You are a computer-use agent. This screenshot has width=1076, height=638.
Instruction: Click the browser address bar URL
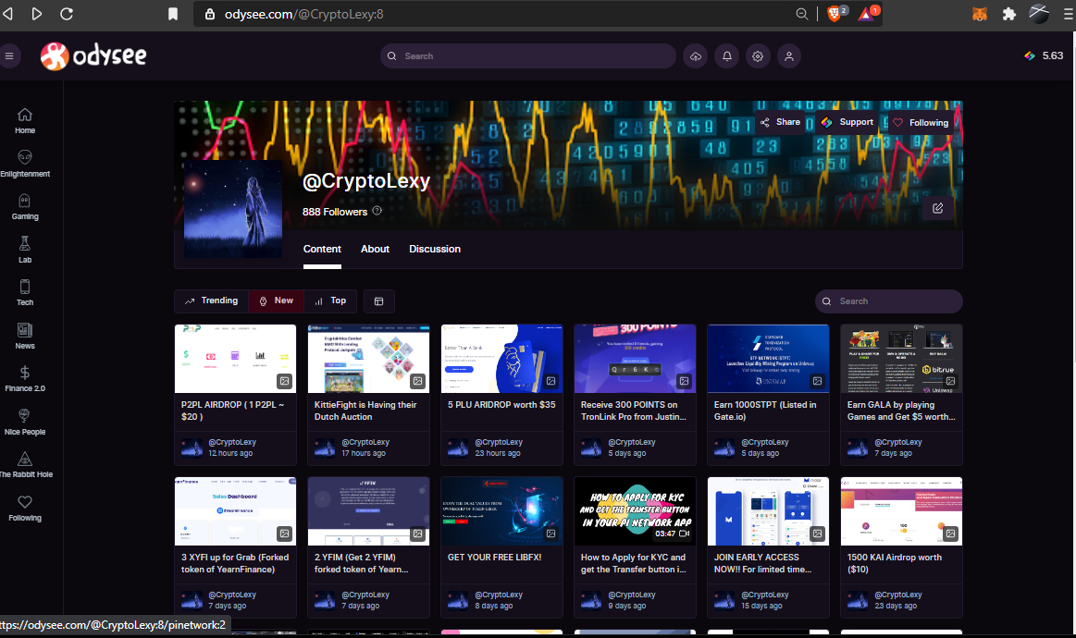tap(303, 14)
